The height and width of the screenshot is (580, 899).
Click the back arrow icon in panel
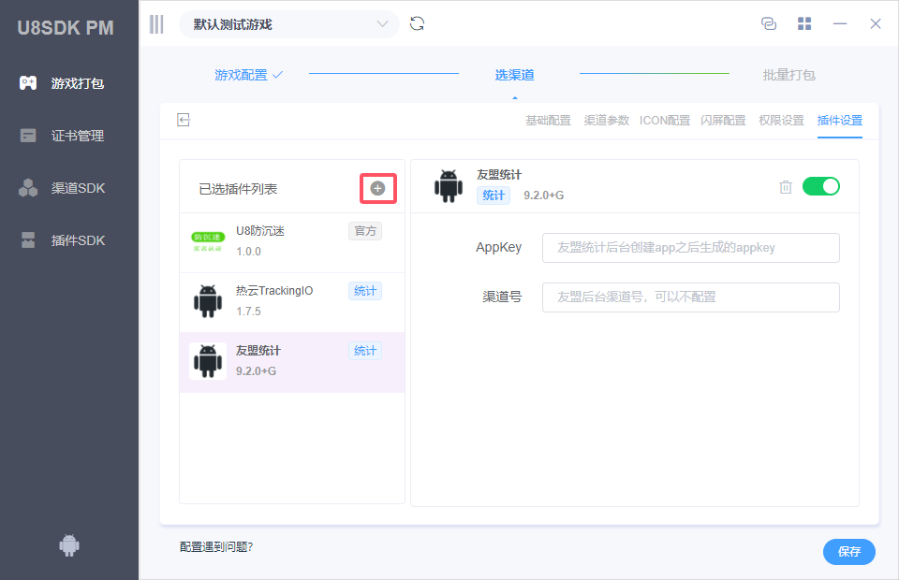[x=184, y=120]
